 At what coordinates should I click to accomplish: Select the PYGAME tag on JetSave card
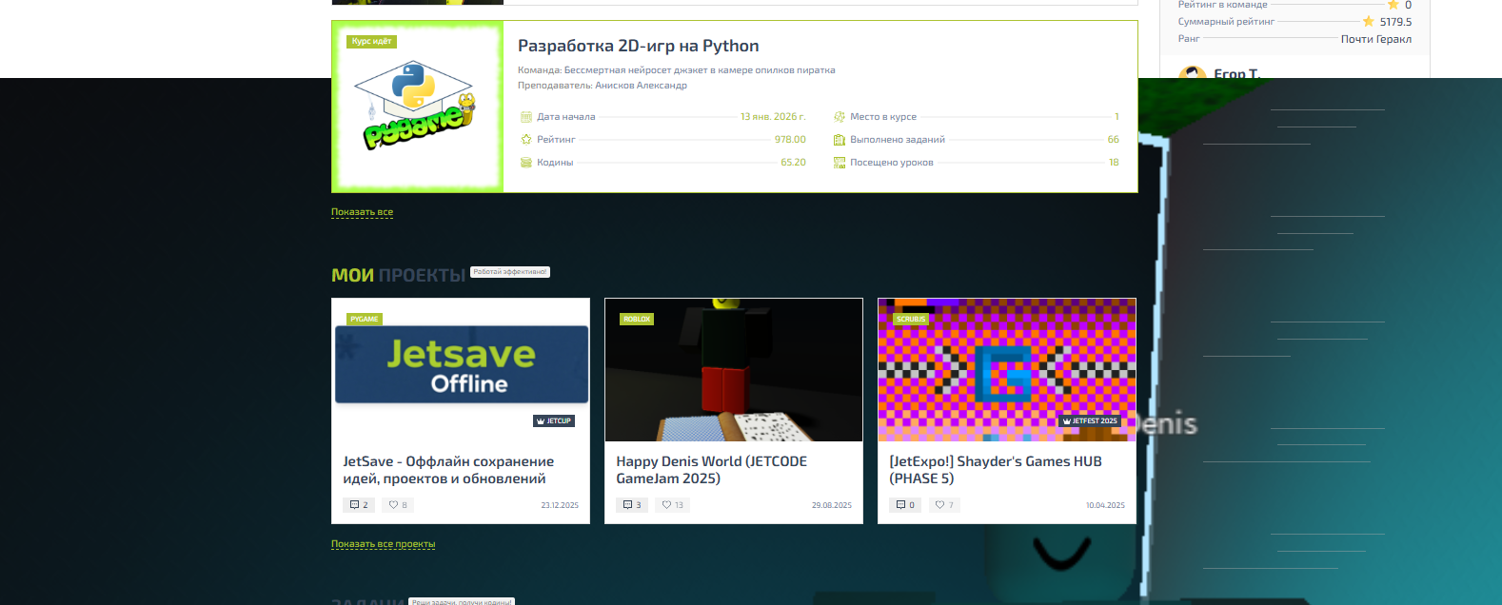(364, 320)
